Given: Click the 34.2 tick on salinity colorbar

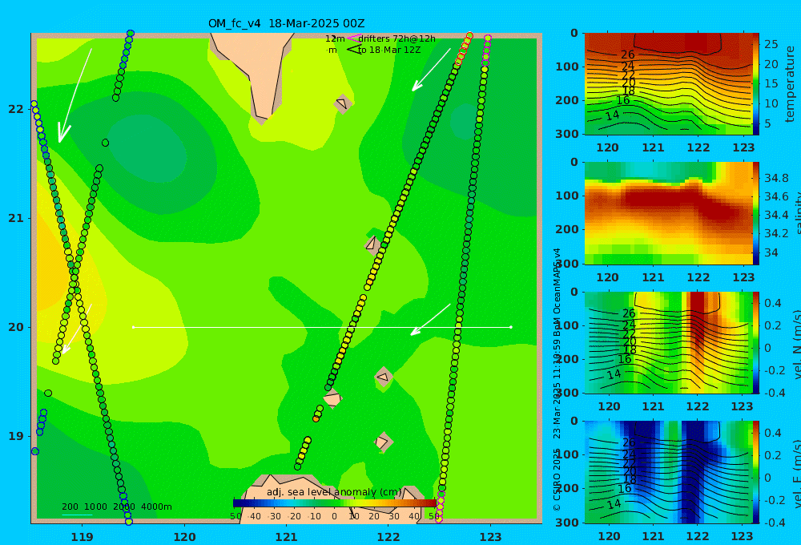Looking at the screenshot, I should pyautogui.click(x=776, y=233).
